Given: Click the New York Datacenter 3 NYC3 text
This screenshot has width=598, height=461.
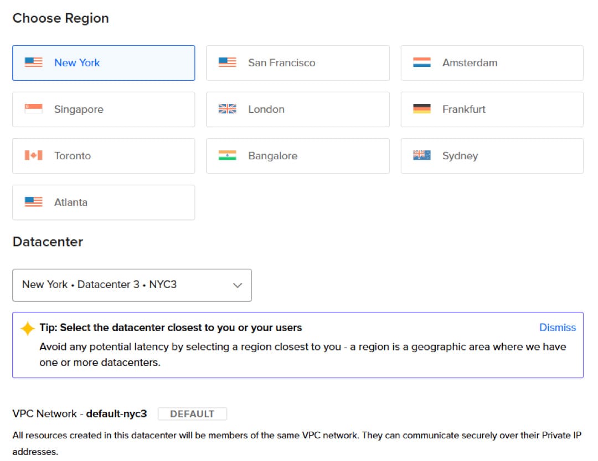Looking at the screenshot, I should (x=100, y=285).
